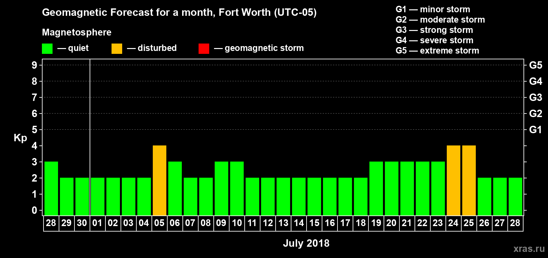Viewport: 548px width, 258px height.
Task: Click the orange disturbed legend swatch
Action: (x=117, y=49)
